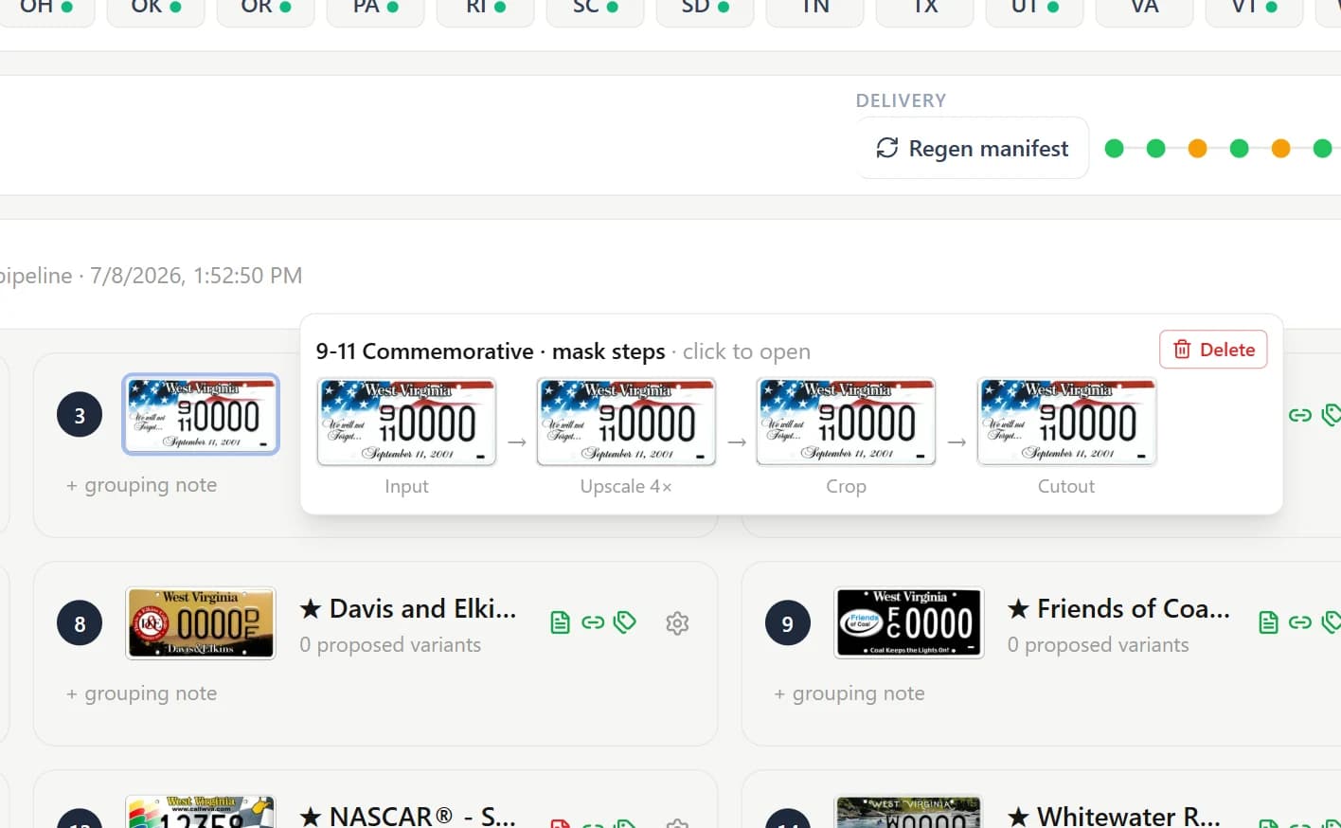Go to the RI state tab
Image resolution: width=1341 pixels, height=828 pixels.
click(x=486, y=9)
